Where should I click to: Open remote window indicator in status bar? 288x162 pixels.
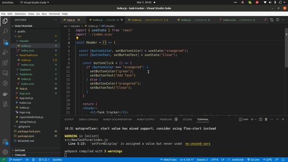pyautogui.click(x=4, y=160)
